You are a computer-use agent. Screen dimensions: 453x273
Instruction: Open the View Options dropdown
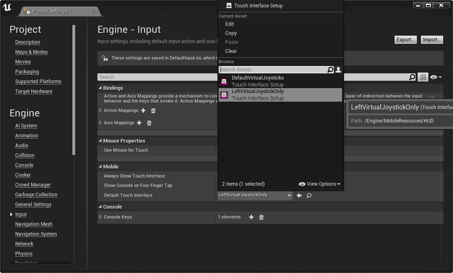322,184
